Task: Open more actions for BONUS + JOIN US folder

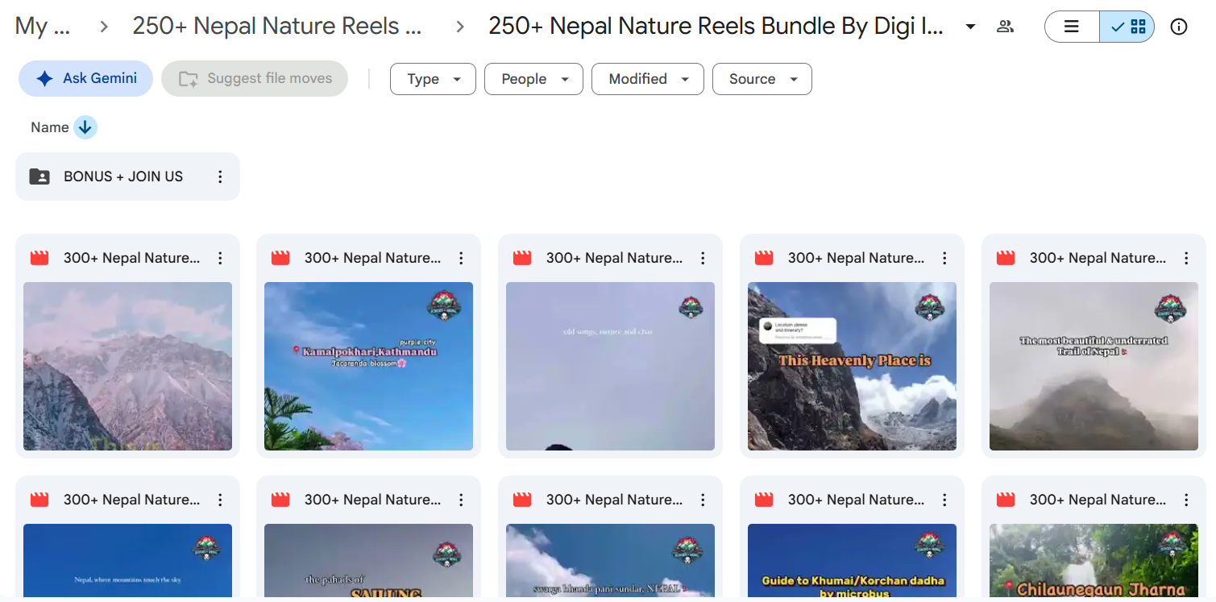Action: pos(220,176)
